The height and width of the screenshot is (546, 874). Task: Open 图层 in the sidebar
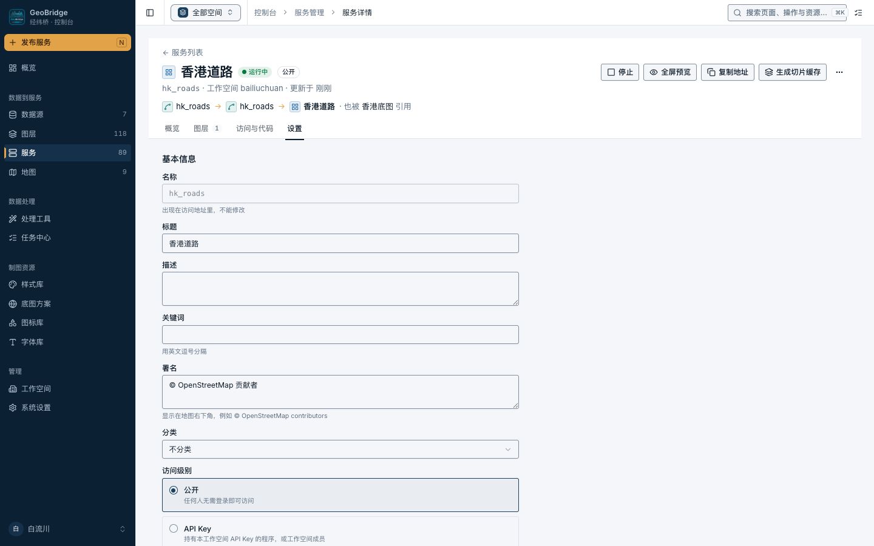[67, 134]
